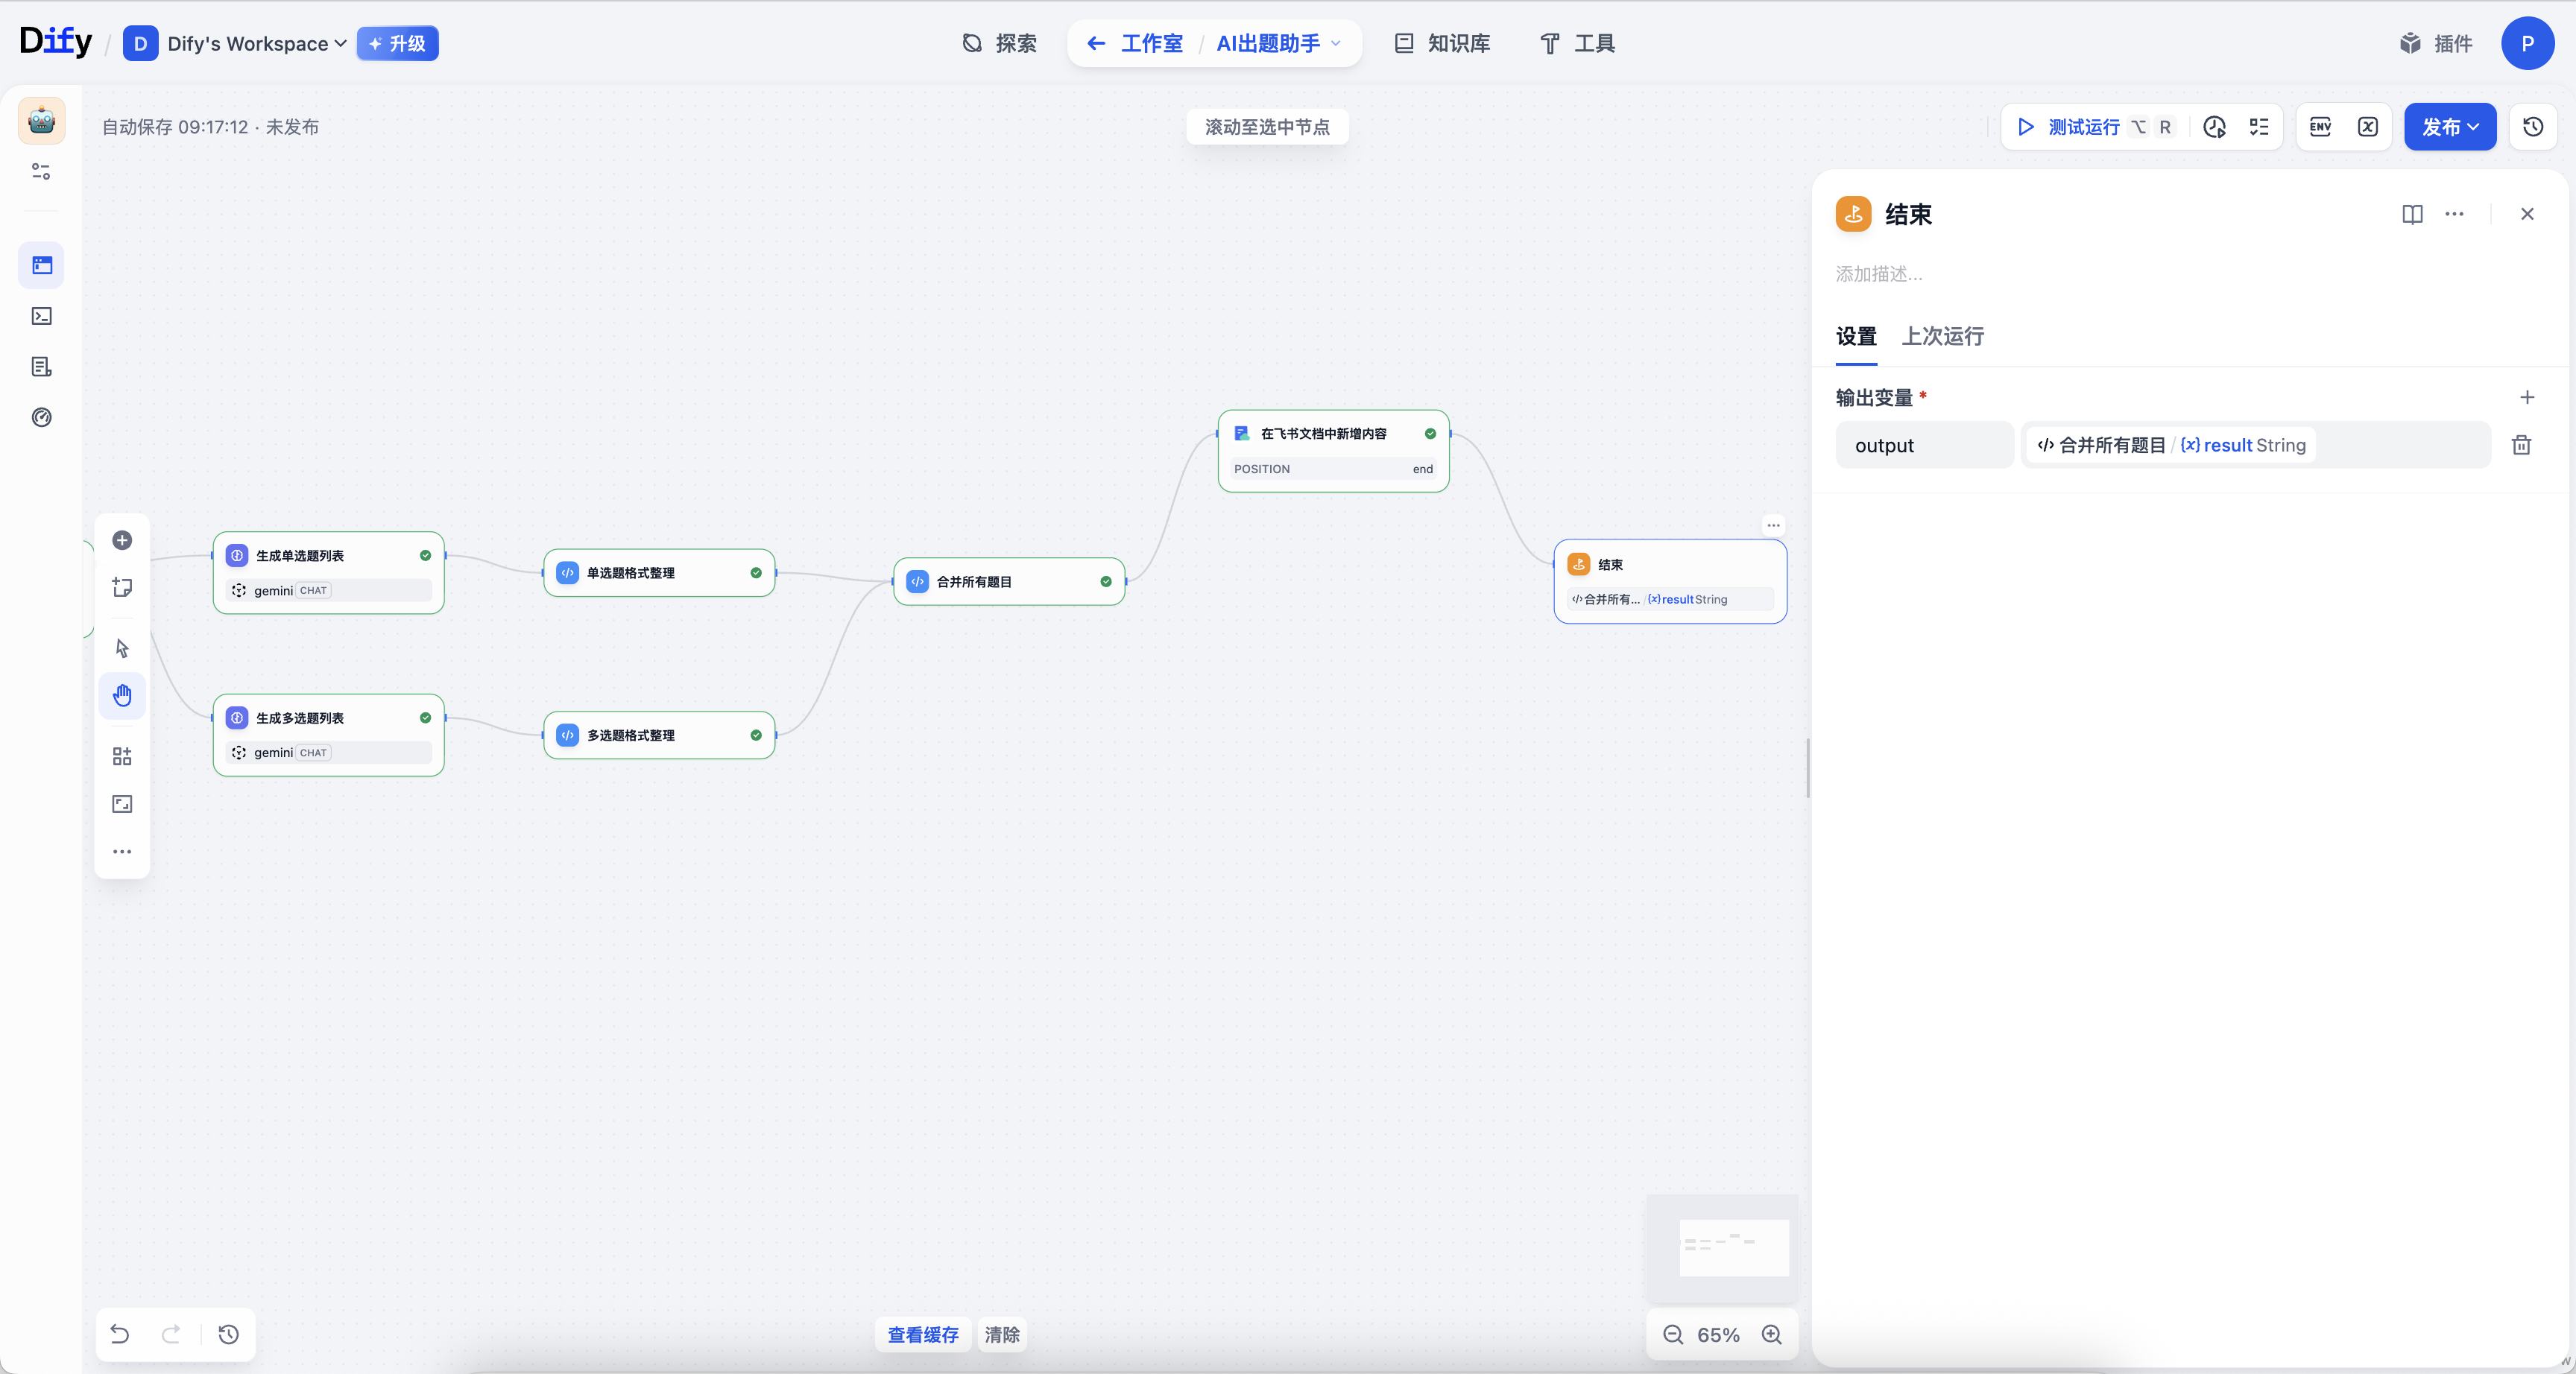Zoom in the workflow canvas
The image size is (2576, 1374).
1771,1334
